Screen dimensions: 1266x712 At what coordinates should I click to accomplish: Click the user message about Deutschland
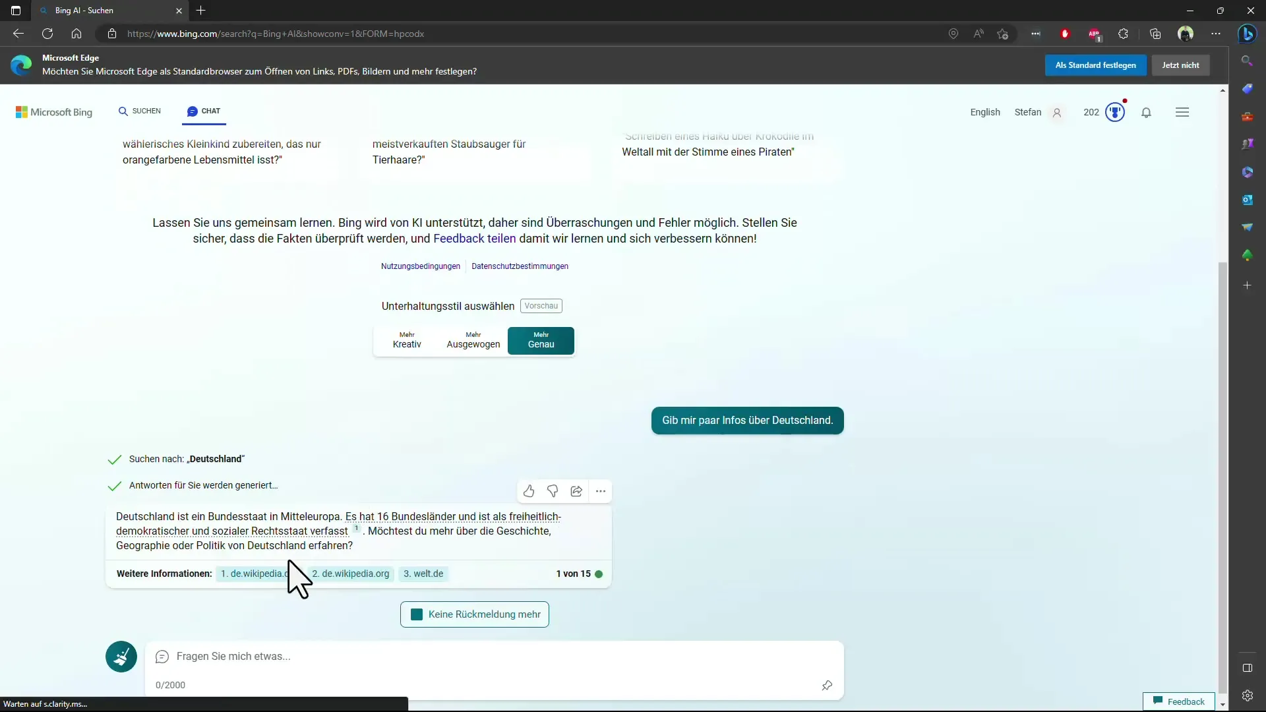pos(747,421)
